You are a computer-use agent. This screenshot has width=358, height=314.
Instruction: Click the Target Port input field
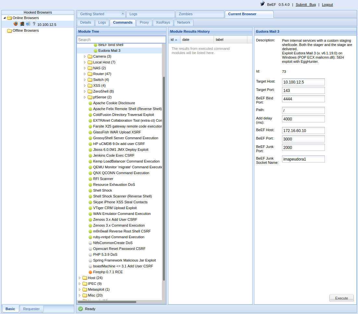click(303, 90)
